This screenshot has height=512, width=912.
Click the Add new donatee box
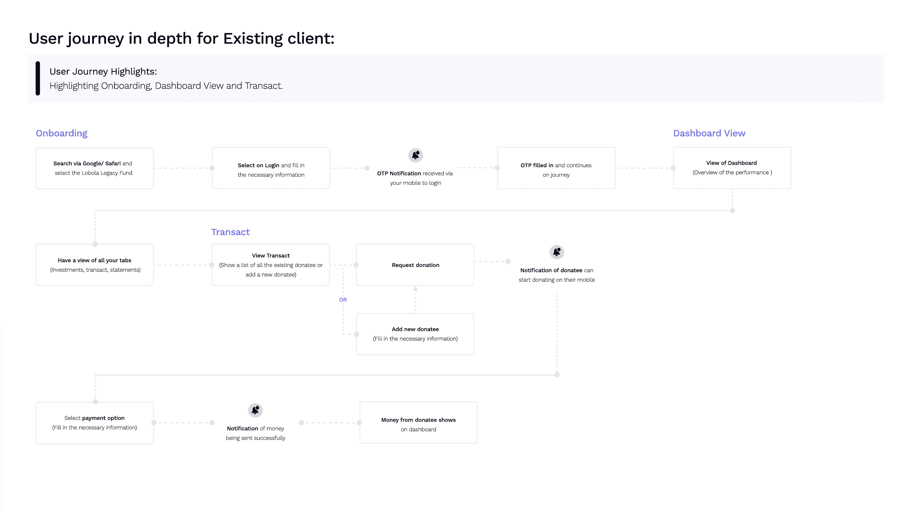[x=415, y=334]
